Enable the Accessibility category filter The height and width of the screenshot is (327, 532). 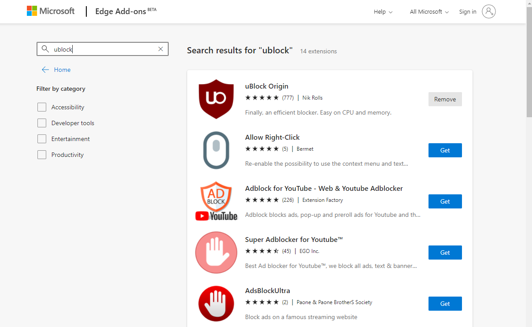[x=42, y=107]
